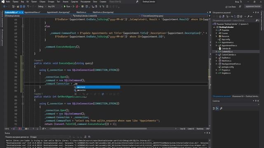Click the Live Share icon
The width and height of the screenshot is (264, 148).
coord(226,7)
